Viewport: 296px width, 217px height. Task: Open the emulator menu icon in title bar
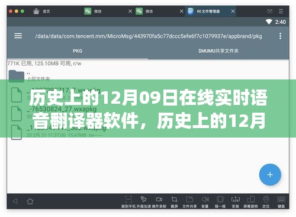281,11
